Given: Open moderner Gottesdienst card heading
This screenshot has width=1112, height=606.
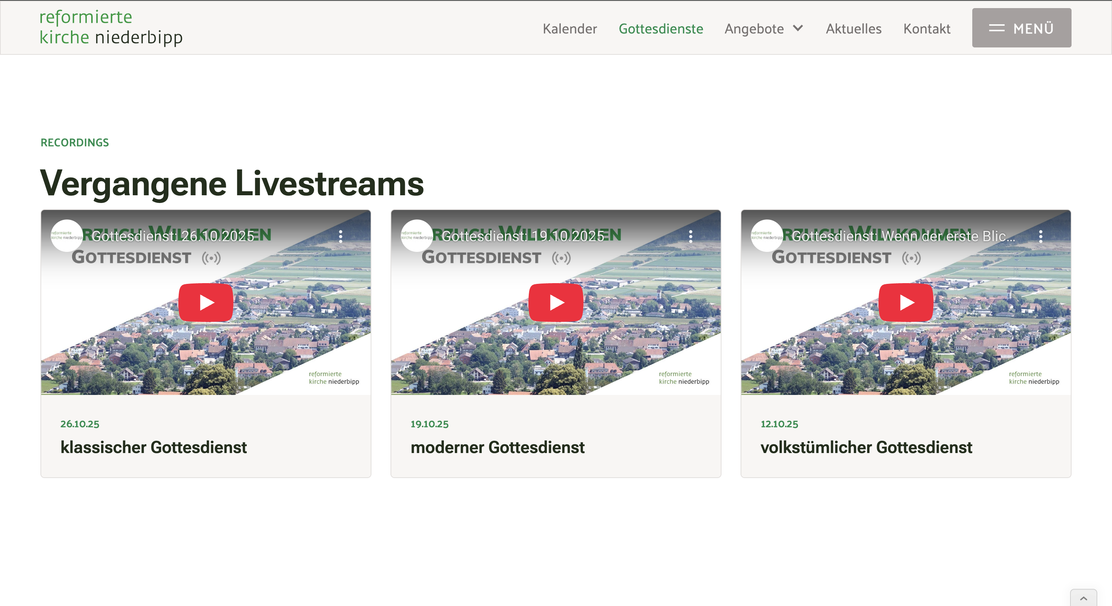Looking at the screenshot, I should 497,447.
